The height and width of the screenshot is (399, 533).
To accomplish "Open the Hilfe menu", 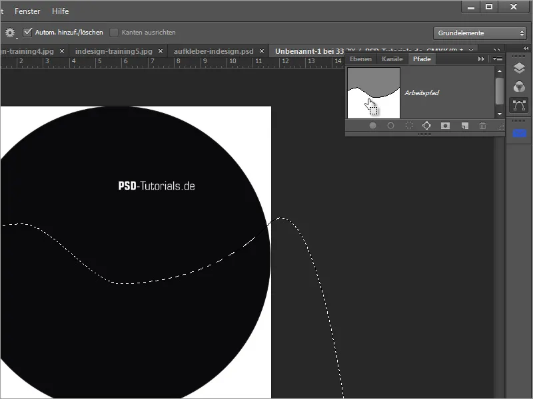I will [x=60, y=11].
